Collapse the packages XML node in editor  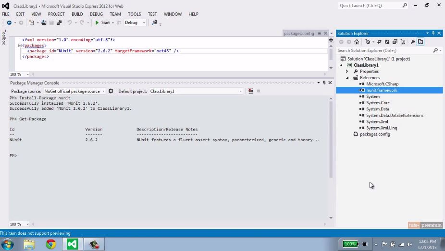tap(20, 45)
